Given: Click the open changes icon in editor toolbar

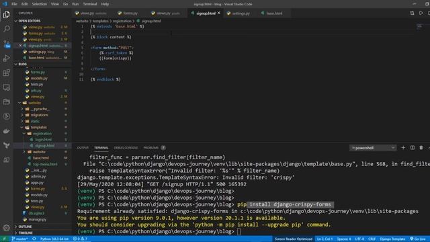Looking at the screenshot, I should [412, 13].
